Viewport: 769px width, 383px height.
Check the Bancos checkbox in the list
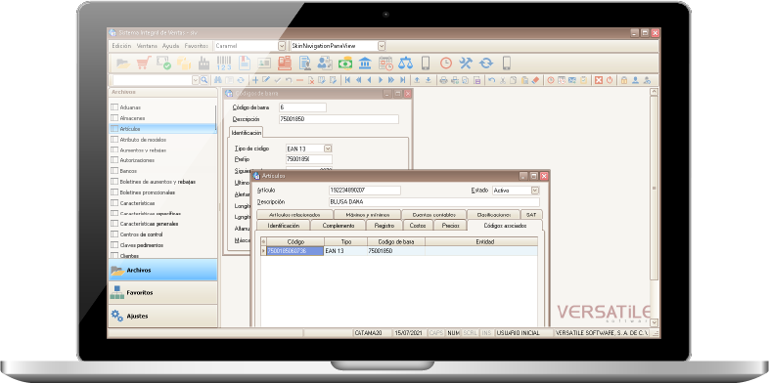tap(114, 171)
